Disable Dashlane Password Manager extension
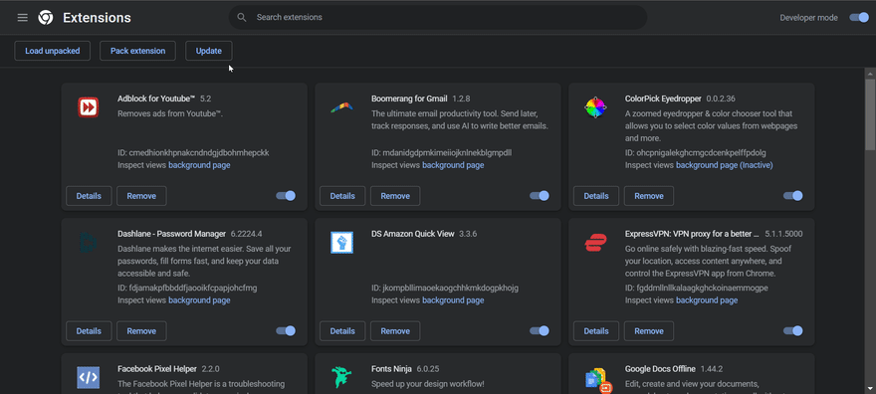The image size is (876, 394). tap(286, 330)
